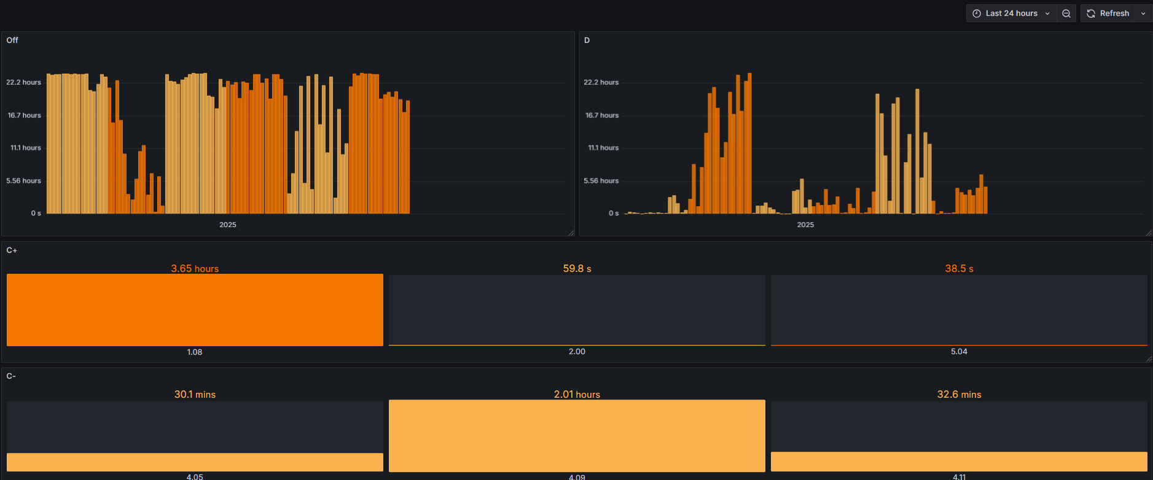The height and width of the screenshot is (480, 1153).
Task: Open the refresh interval dropdown arrow
Action: tap(1143, 14)
